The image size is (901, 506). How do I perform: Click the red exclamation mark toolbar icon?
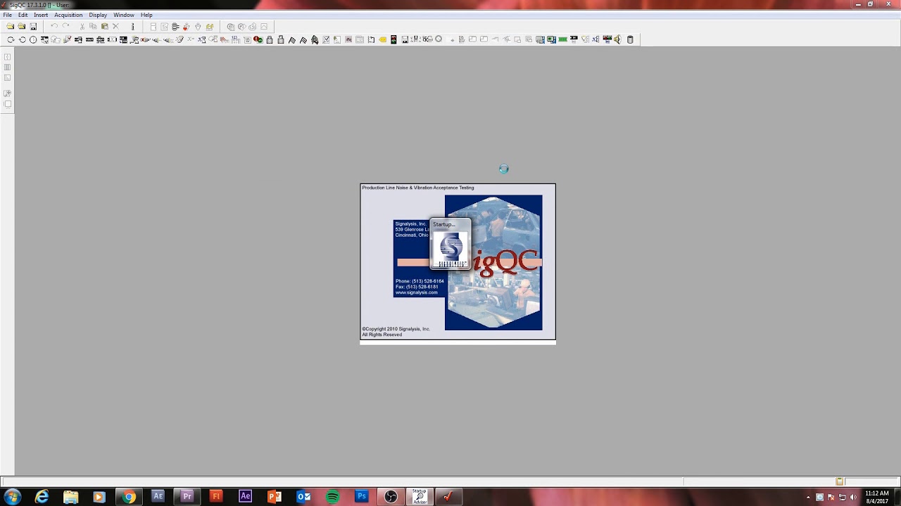258,39
